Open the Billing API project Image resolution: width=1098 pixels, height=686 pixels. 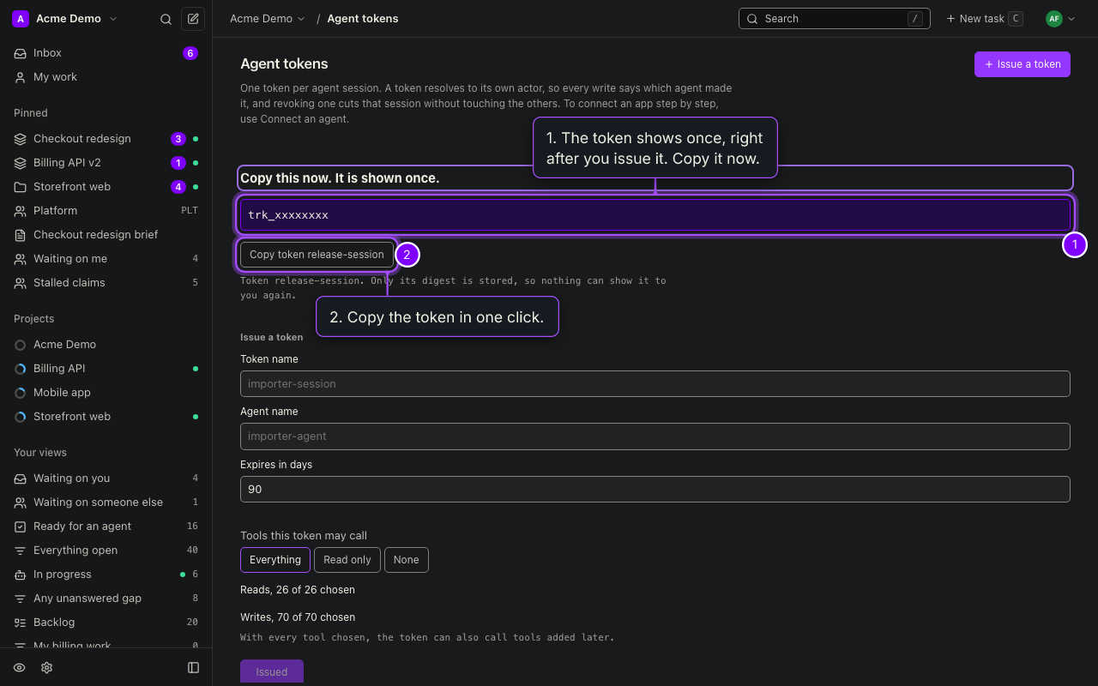[x=106, y=369]
